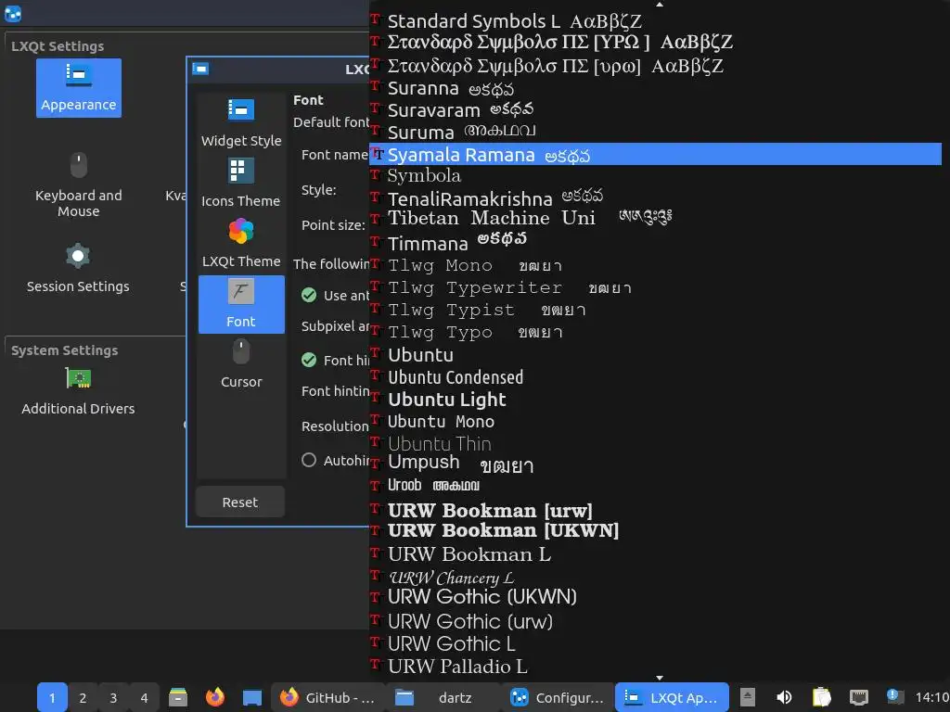This screenshot has width=950, height=712.
Task: Toggle Font hinting checkbox
Action: point(309,361)
